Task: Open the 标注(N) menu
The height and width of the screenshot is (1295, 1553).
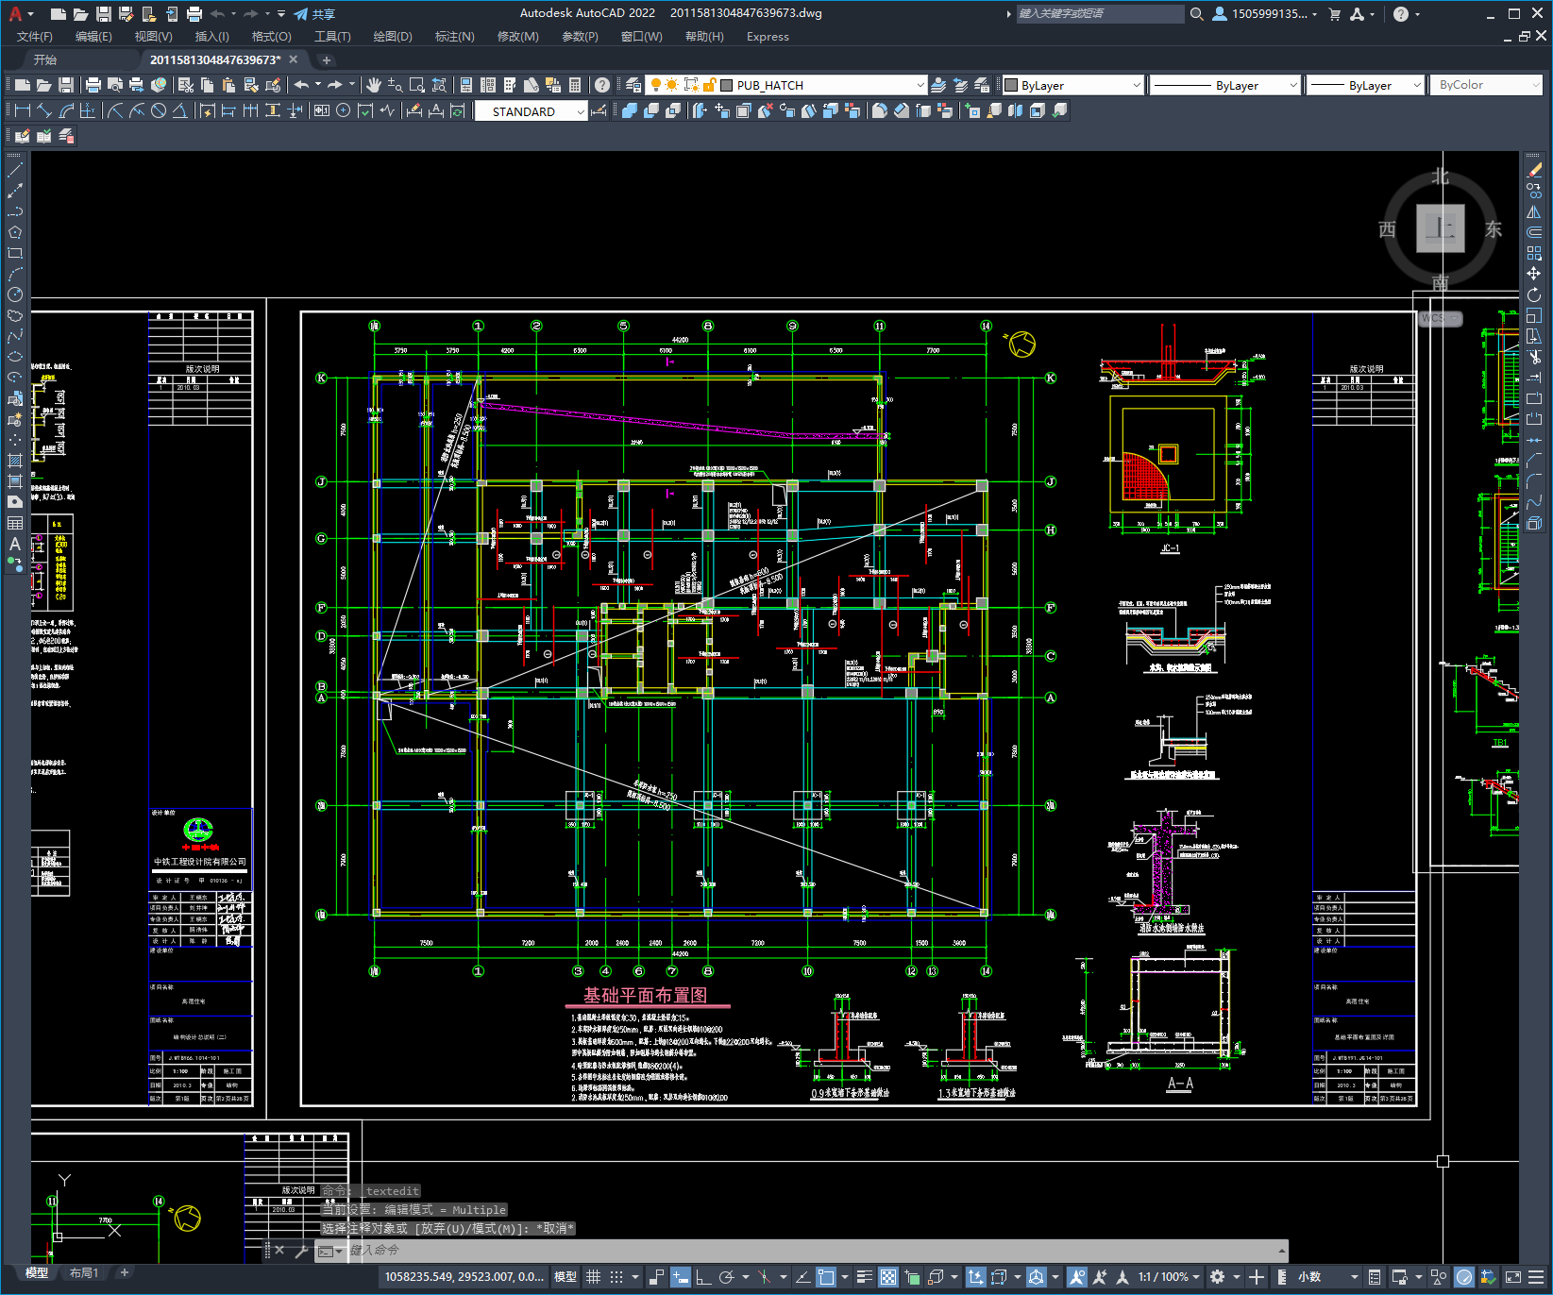Action: (x=454, y=37)
